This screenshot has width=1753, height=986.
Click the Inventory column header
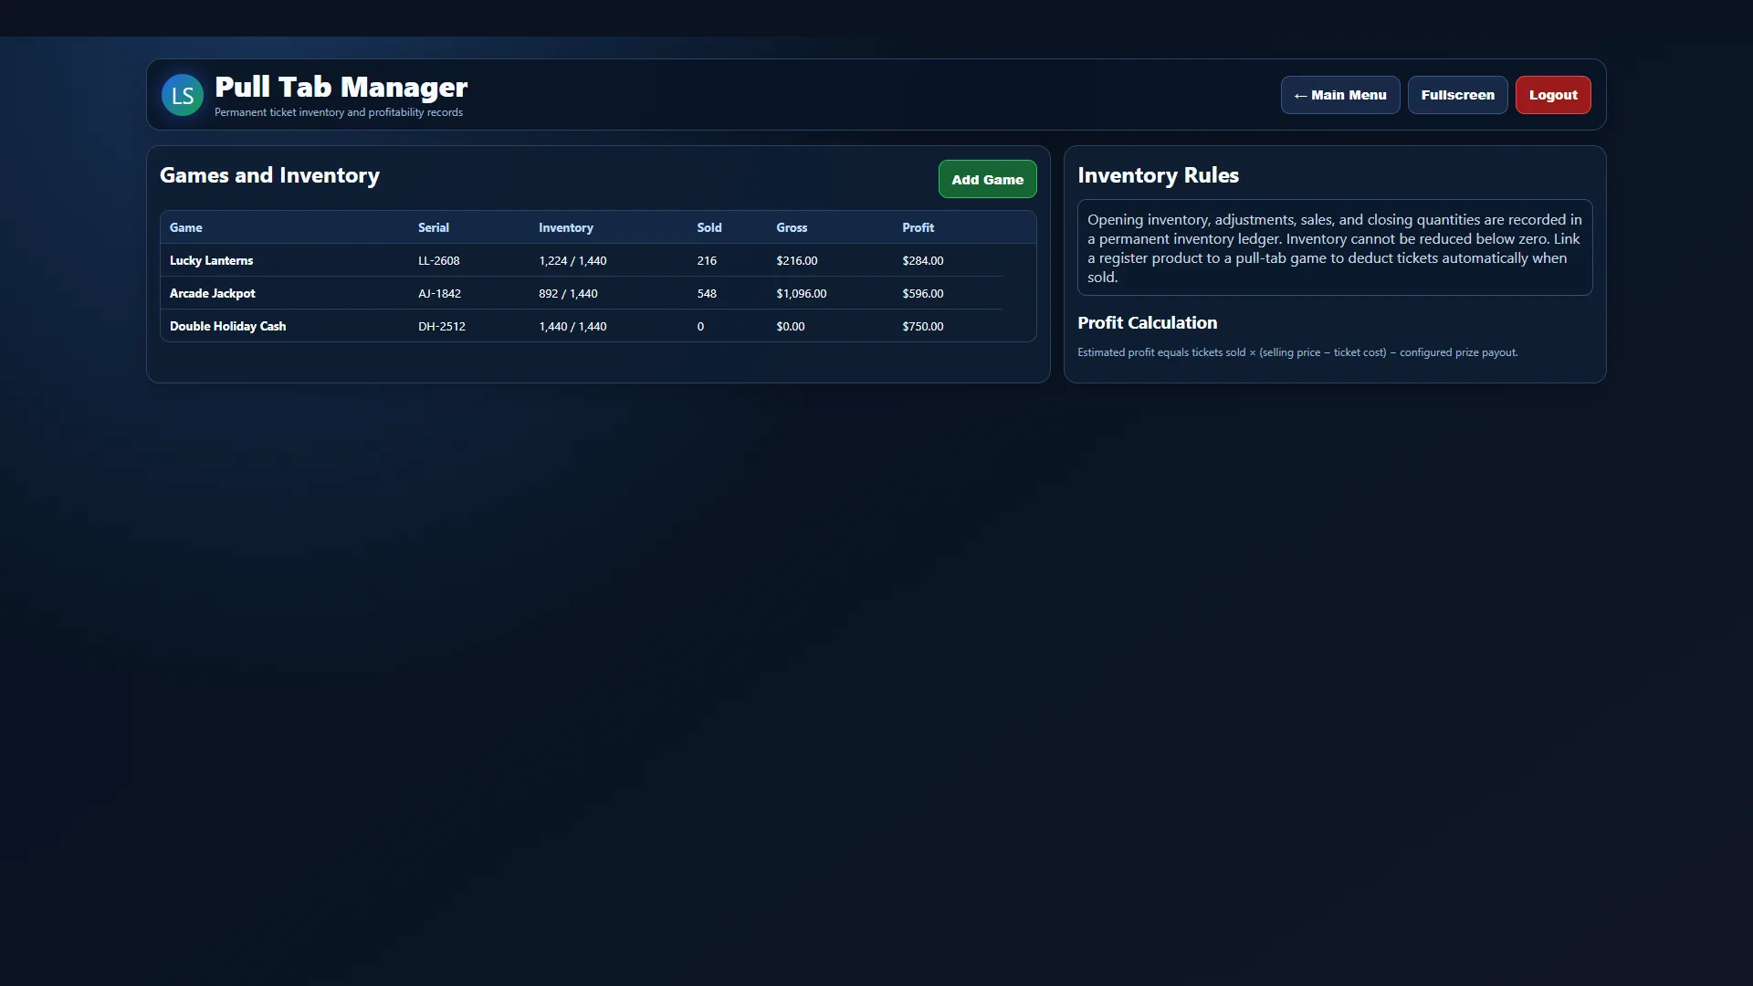(x=565, y=227)
